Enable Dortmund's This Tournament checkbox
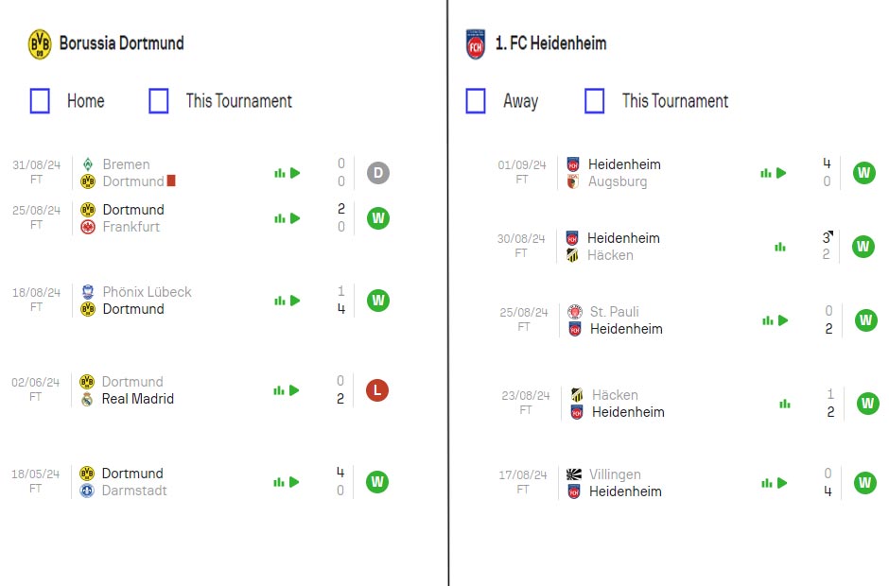The height and width of the screenshot is (586, 889). point(159,101)
